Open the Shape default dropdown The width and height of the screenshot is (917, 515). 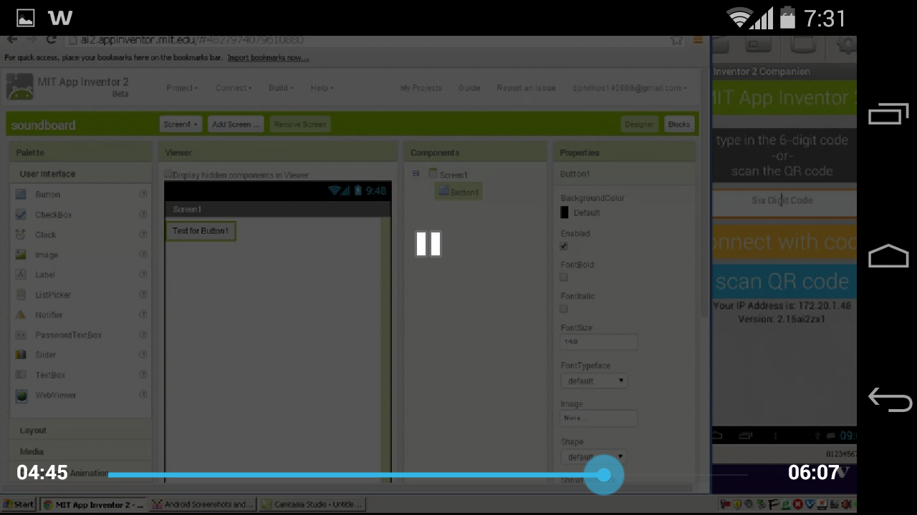coord(595,456)
